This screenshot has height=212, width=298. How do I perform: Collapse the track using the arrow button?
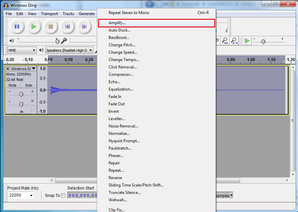coord(21,111)
